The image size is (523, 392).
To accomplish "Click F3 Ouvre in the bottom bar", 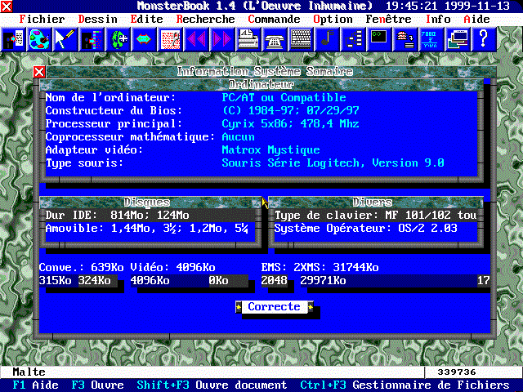I will pyautogui.click(x=98, y=385).
